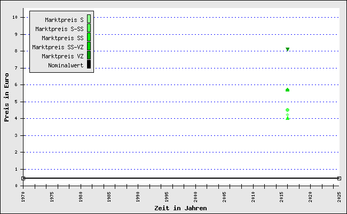Click the "Preis in Euro" axis title
Screen dimensions: 347x214
[x=7, y=101]
